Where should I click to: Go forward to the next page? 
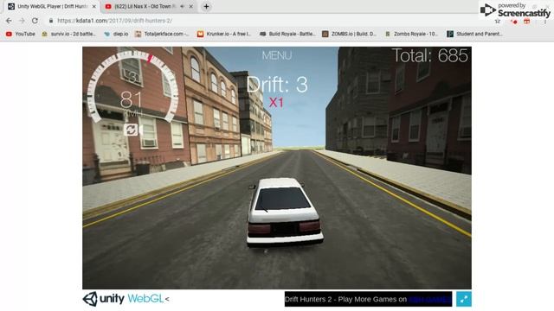coord(22,21)
